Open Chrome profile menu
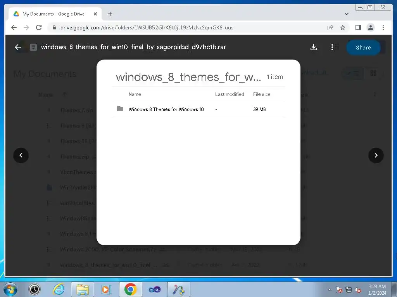Viewport: 397px width, 297px height. 370,27
